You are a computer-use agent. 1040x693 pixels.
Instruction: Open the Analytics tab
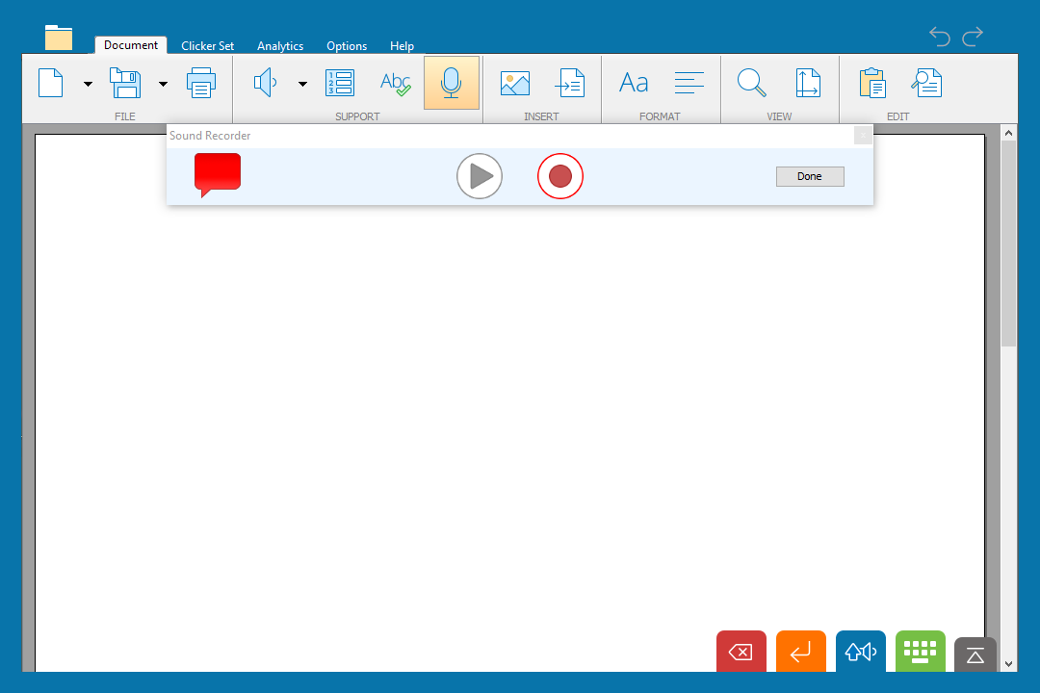[280, 46]
